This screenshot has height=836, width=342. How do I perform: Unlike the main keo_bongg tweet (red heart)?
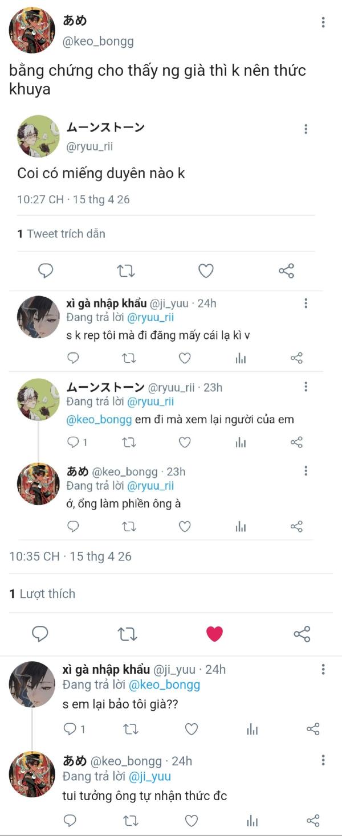pyautogui.click(x=214, y=633)
